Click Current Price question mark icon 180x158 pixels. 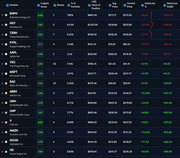(125, 5)
